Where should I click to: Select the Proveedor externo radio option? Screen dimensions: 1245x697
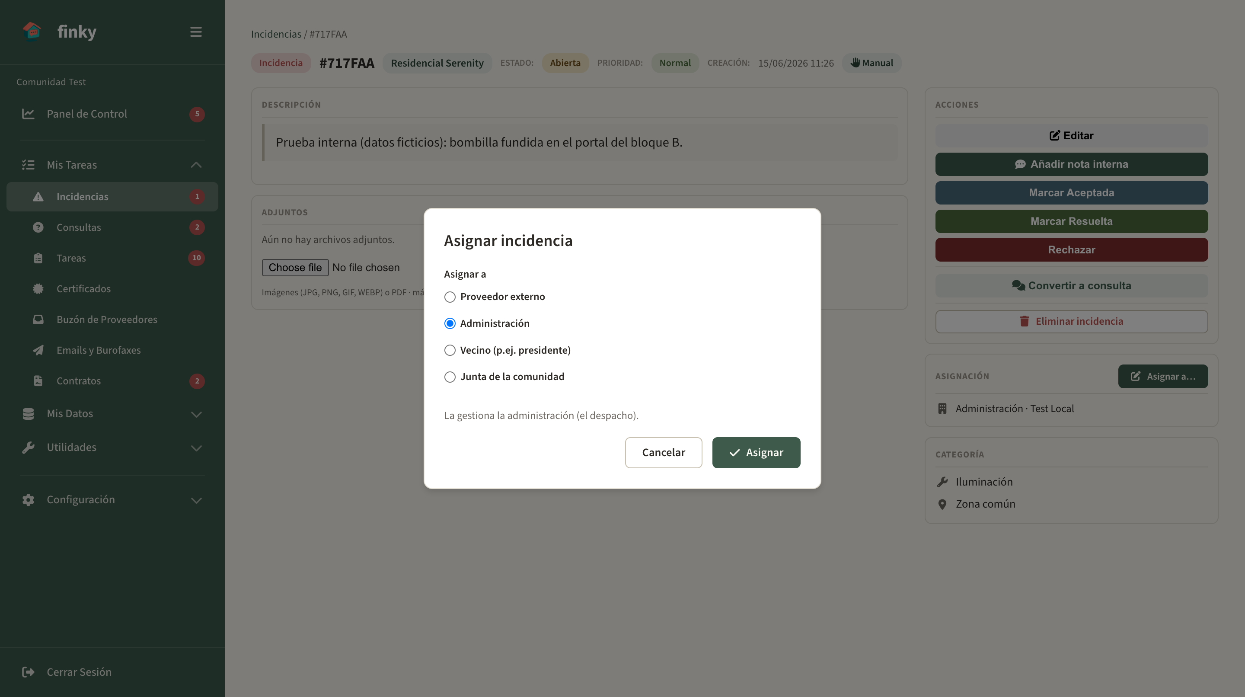pyautogui.click(x=450, y=297)
